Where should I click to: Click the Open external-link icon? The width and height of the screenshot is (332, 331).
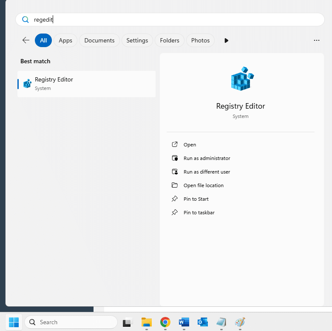[x=175, y=144]
